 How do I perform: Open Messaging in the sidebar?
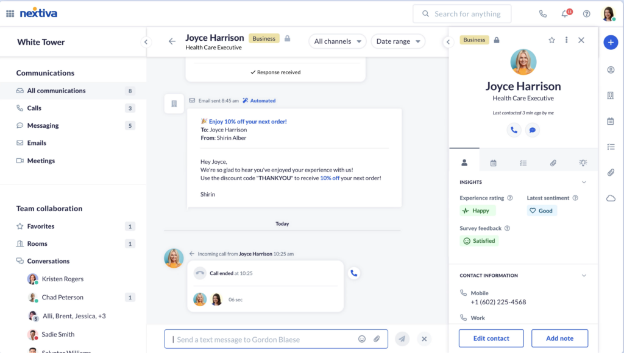point(73,125)
